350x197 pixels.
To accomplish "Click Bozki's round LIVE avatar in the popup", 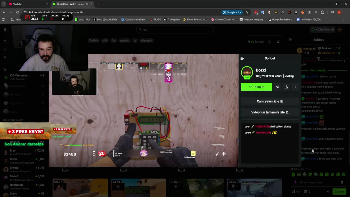I will pyautogui.click(x=247, y=73).
